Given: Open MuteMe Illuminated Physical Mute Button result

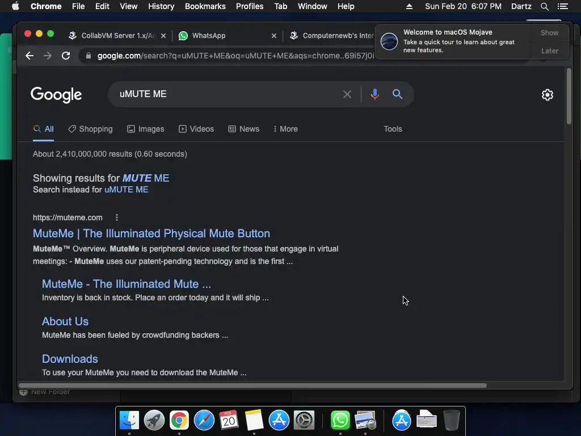Looking at the screenshot, I should pos(151,233).
